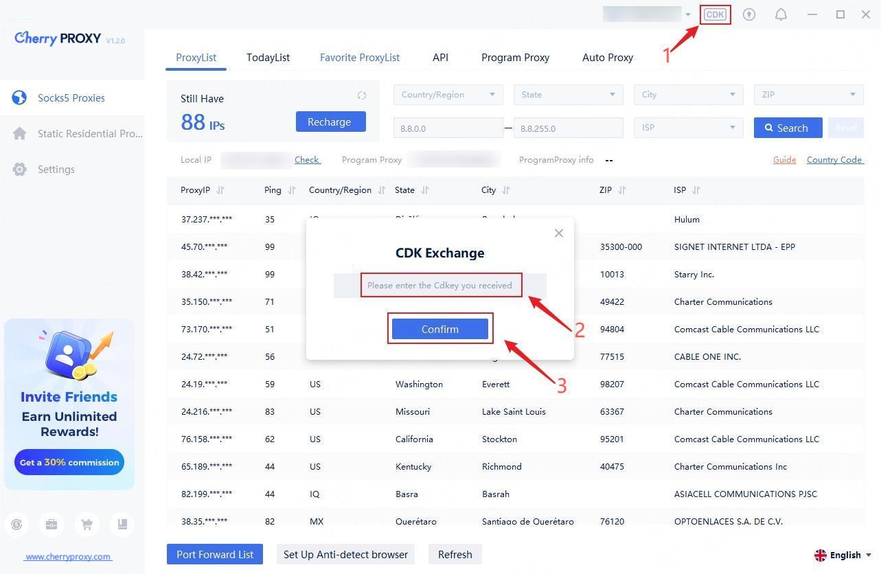881x574 pixels.
Task: Close the CDK Exchange dialog
Action: [x=559, y=233]
